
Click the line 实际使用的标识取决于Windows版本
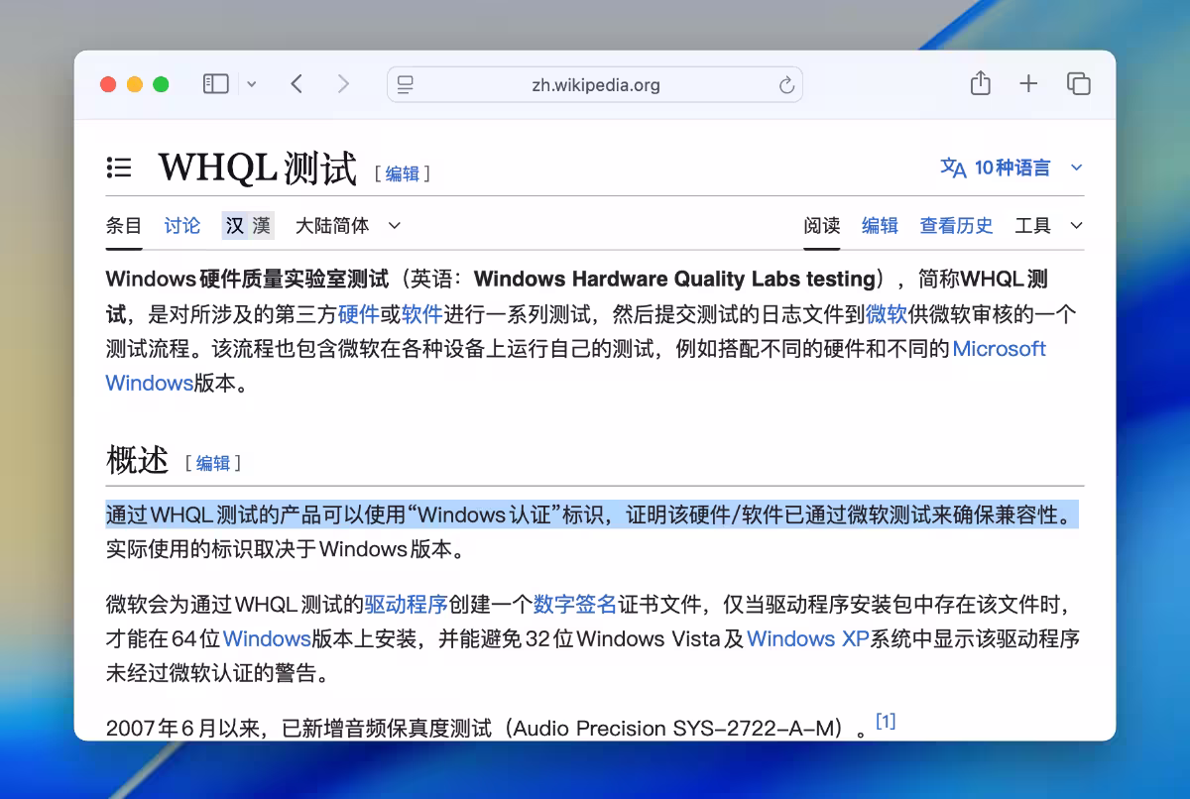[x=286, y=549]
